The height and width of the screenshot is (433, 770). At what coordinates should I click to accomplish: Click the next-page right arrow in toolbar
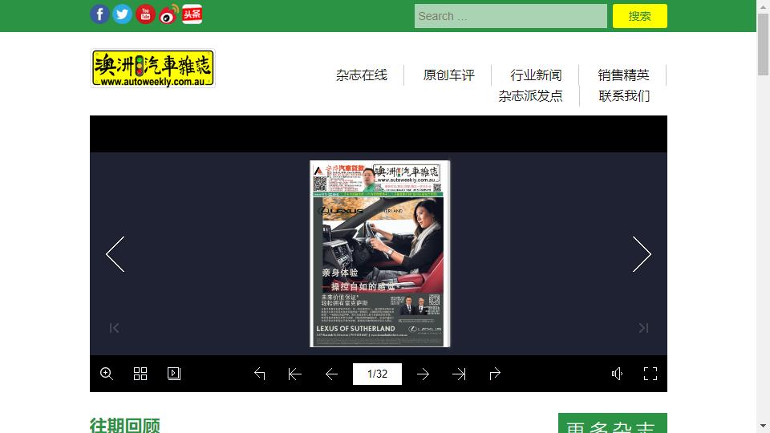coord(423,374)
